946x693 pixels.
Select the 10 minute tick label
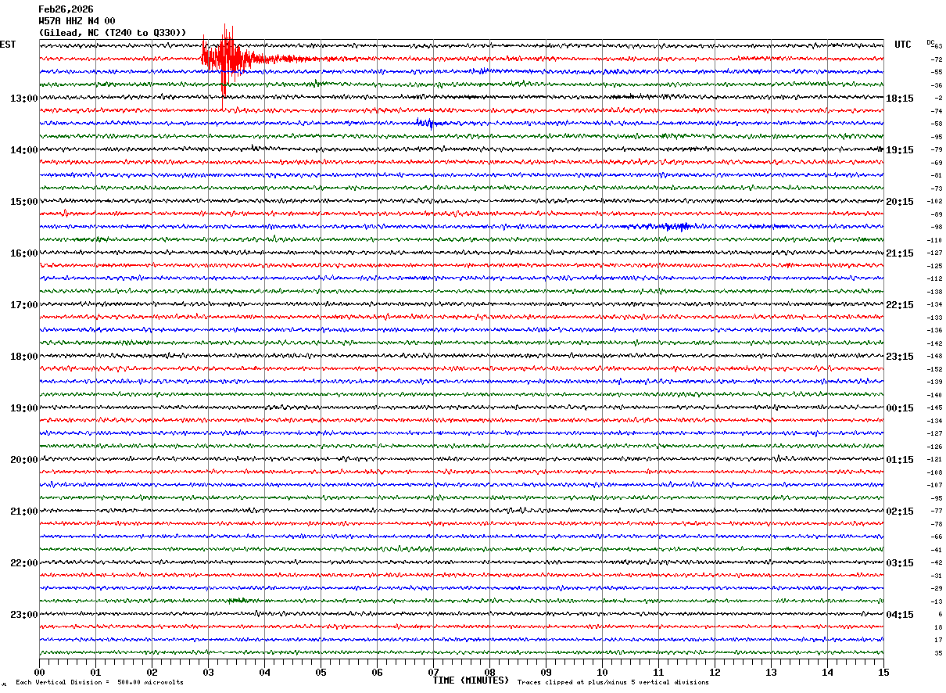click(603, 672)
